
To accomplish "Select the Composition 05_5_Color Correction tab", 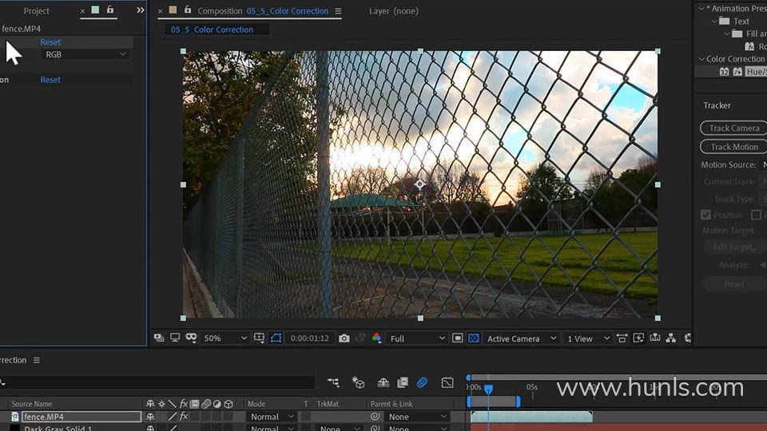I will click(x=263, y=10).
